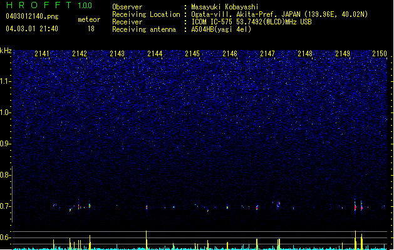Click the ICOM IC-575 receiver value
The image size is (394, 250).
pyautogui.click(x=251, y=22)
